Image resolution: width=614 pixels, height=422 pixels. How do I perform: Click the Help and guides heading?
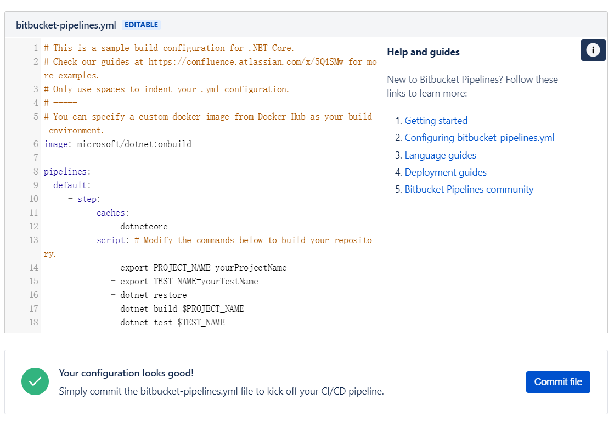pyautogui.click(x=423, y=52)
